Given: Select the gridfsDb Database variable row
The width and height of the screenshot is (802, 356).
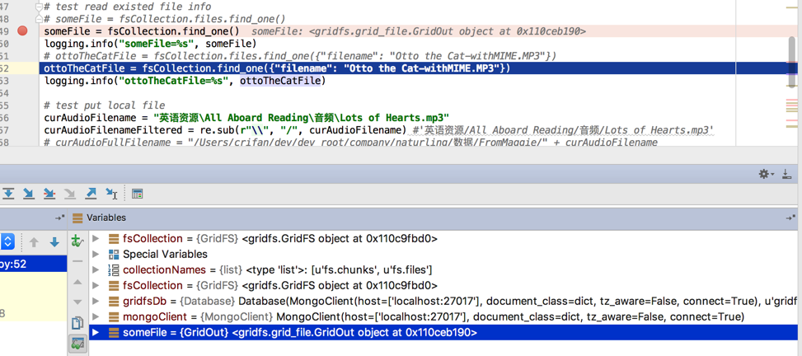Looking at the screenshot, I should 412,302.
